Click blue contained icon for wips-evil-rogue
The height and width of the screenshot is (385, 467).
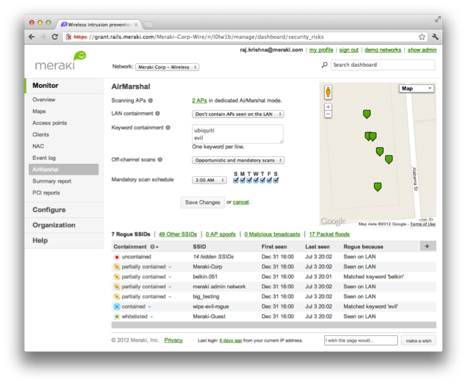[x=117, y=306]
